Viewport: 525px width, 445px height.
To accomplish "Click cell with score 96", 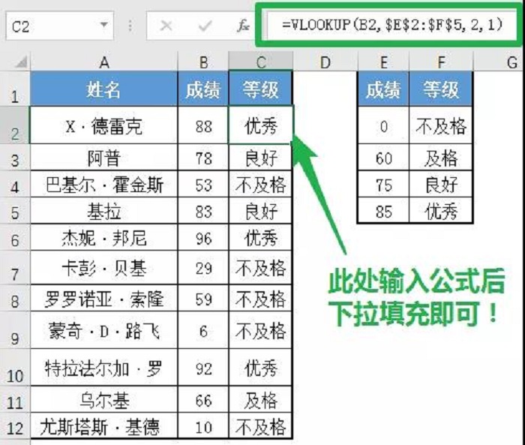I will coord(203,238).
